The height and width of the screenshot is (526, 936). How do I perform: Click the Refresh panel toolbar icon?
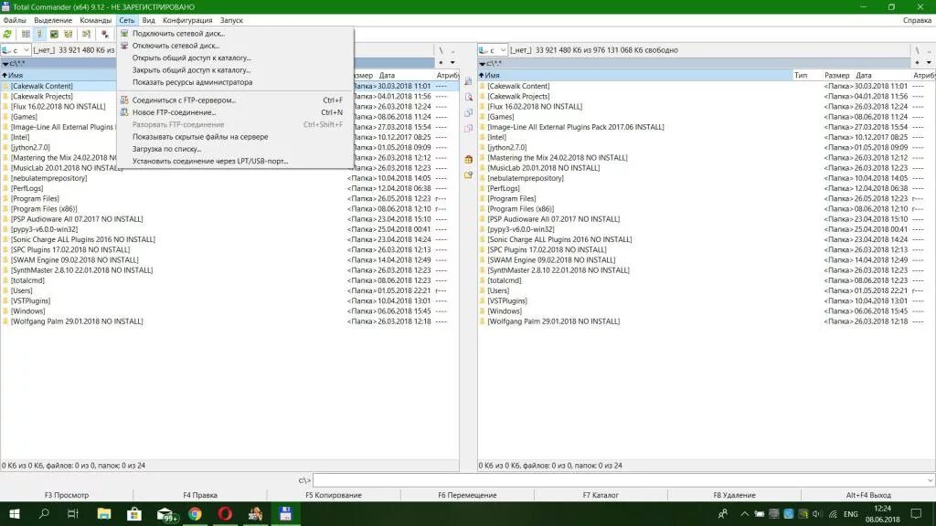pyautogui.click(x=7, y=34)
